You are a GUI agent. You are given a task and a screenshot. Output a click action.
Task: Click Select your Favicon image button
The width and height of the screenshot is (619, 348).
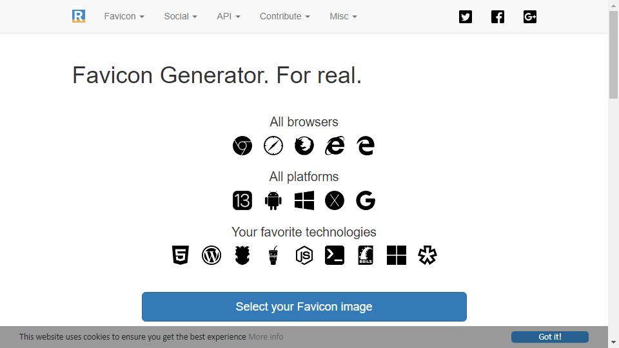304,307
